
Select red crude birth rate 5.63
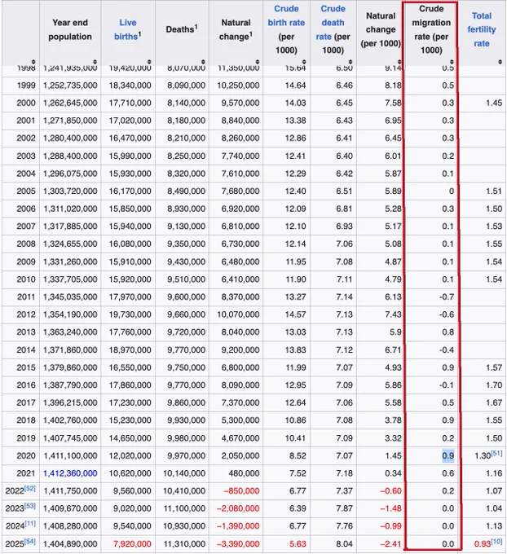(298, 544)
